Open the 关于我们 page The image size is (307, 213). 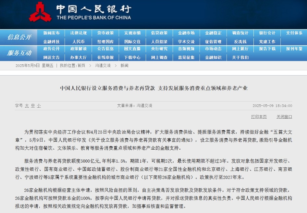click(240, 58)
